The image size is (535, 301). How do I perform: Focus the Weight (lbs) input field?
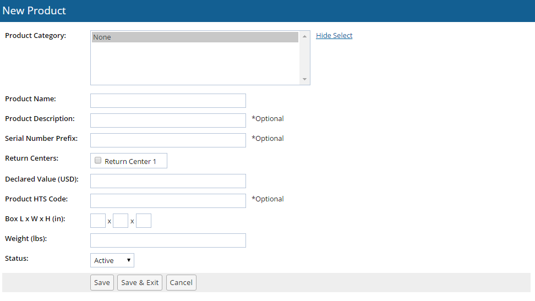pos(168,240)
